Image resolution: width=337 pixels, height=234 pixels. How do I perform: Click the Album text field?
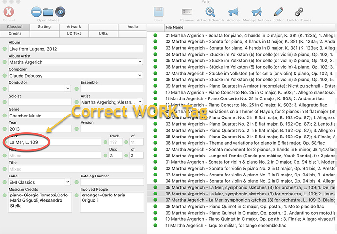pyautogui.click(x=76, y=49)
